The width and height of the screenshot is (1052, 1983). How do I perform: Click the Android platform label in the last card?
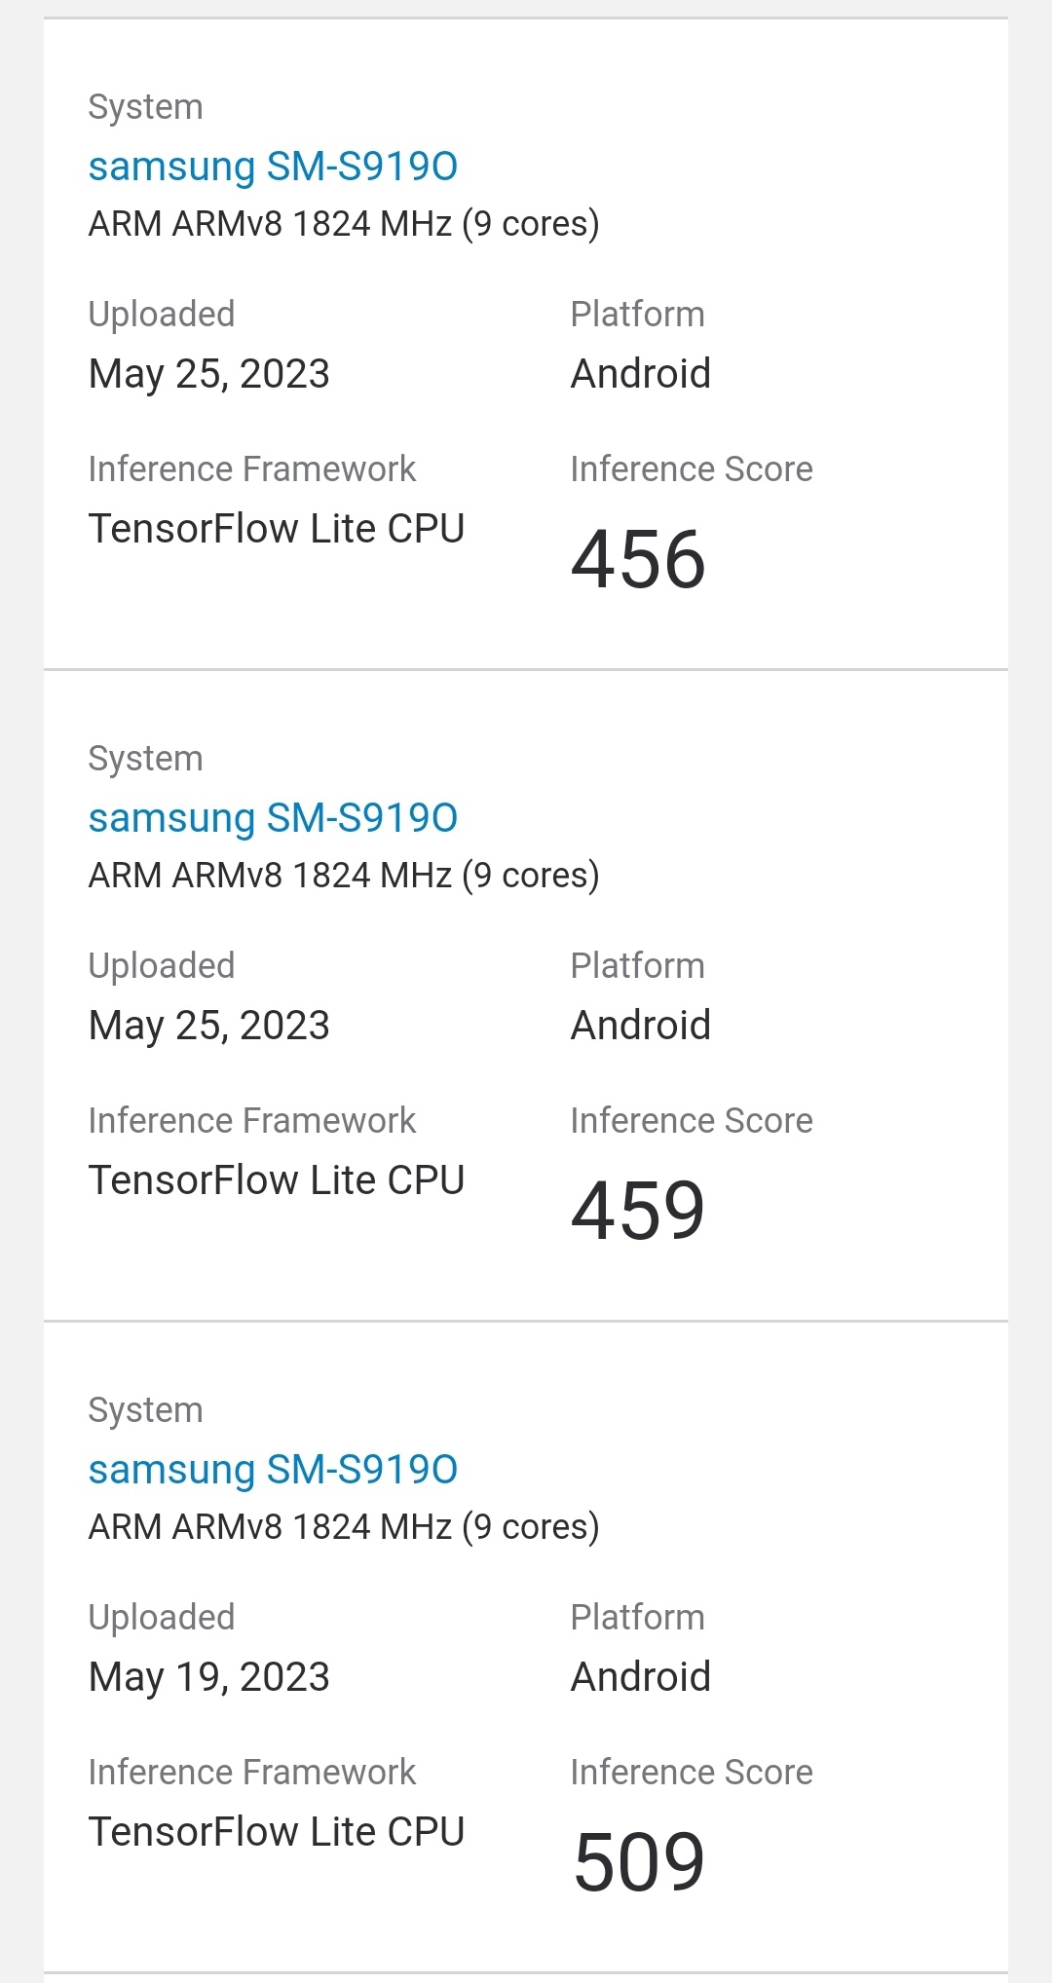tap(640, 1676)
